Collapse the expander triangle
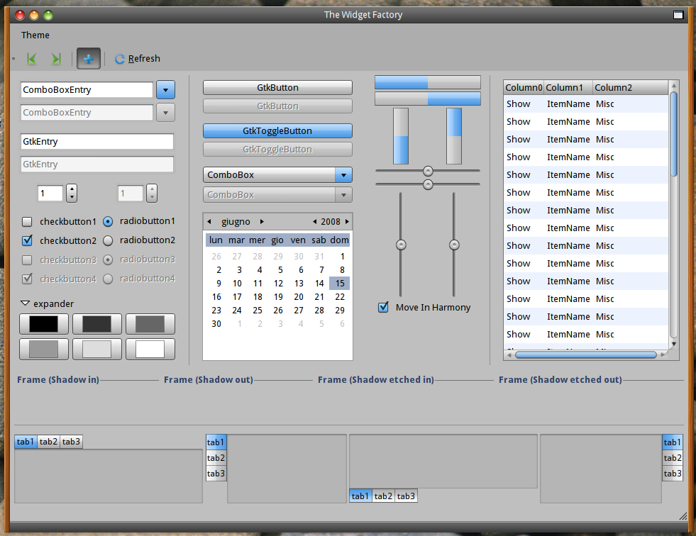This screenshot has height=536, width=696. coord(26,303)
